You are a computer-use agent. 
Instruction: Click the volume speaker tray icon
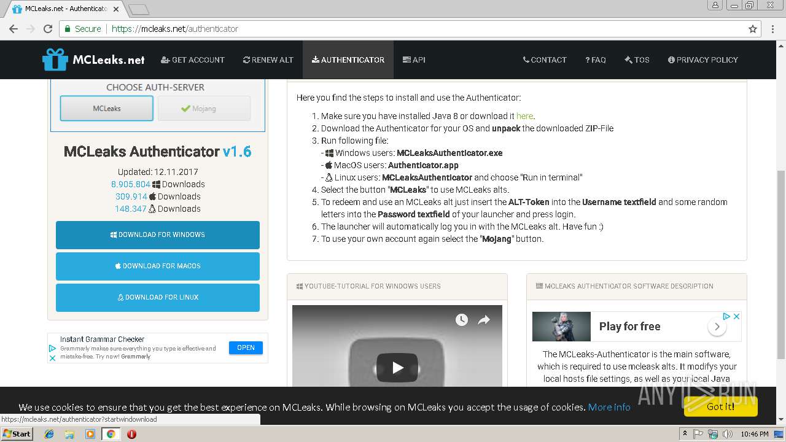point(728,434)
